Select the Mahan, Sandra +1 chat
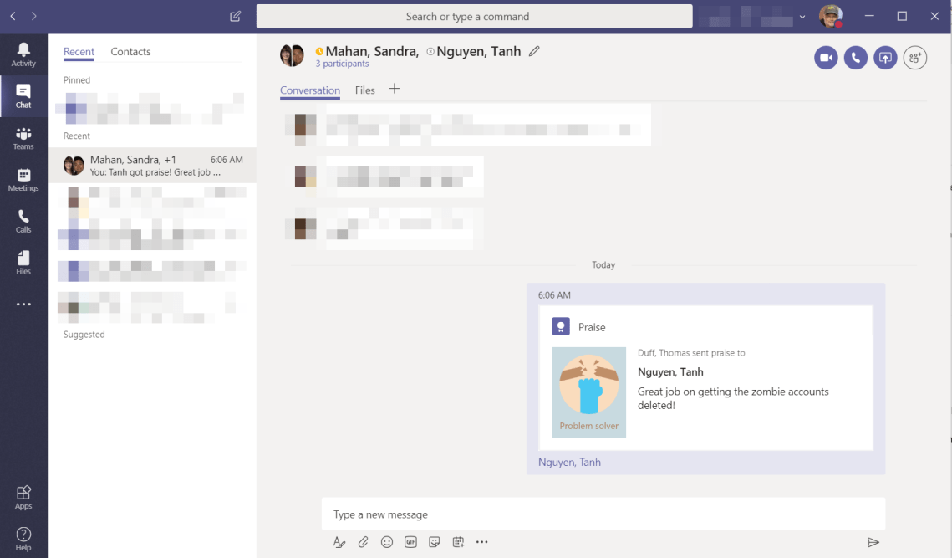The image size is (952, 558). tap(152, 166)
